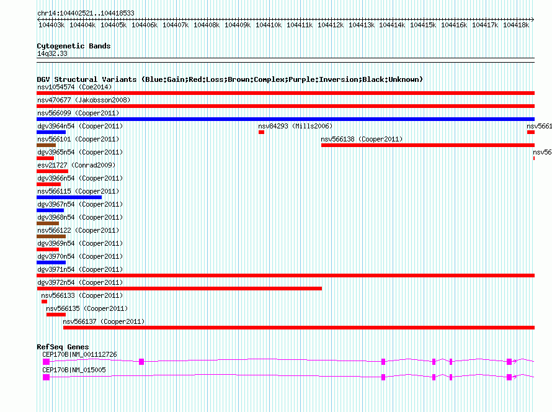Image resolution: width=552 pixels, height=412 pixels.
Task: Select the nsv566101 (Cooper2011) brown complex bar
Action: pyautogui.click(x=46, y=145)
